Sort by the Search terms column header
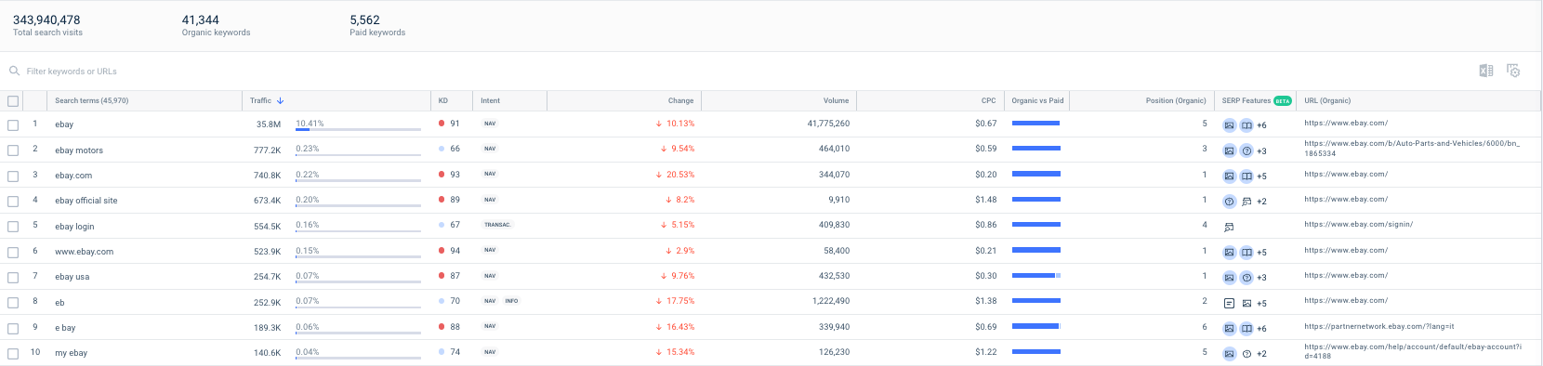Screen dimensions: 1543x366 point(91,100)
